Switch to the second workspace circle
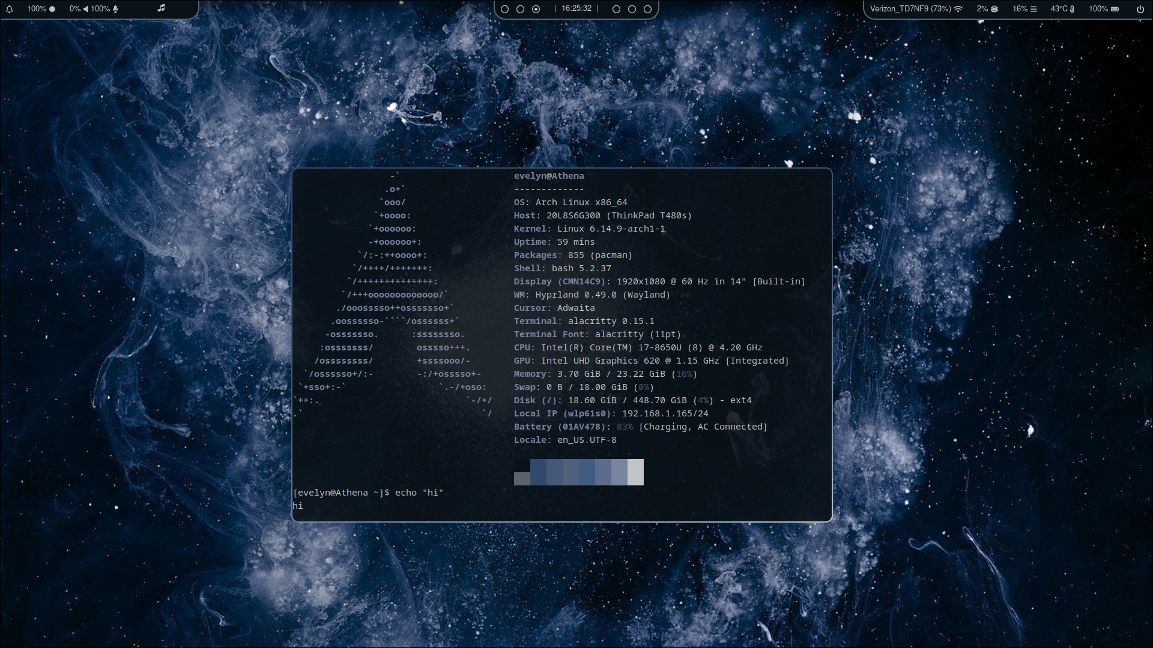 pos(520,9)
